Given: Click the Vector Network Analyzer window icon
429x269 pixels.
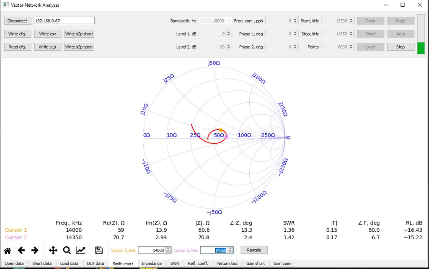Looking at the screenshot, I should 6,5.
